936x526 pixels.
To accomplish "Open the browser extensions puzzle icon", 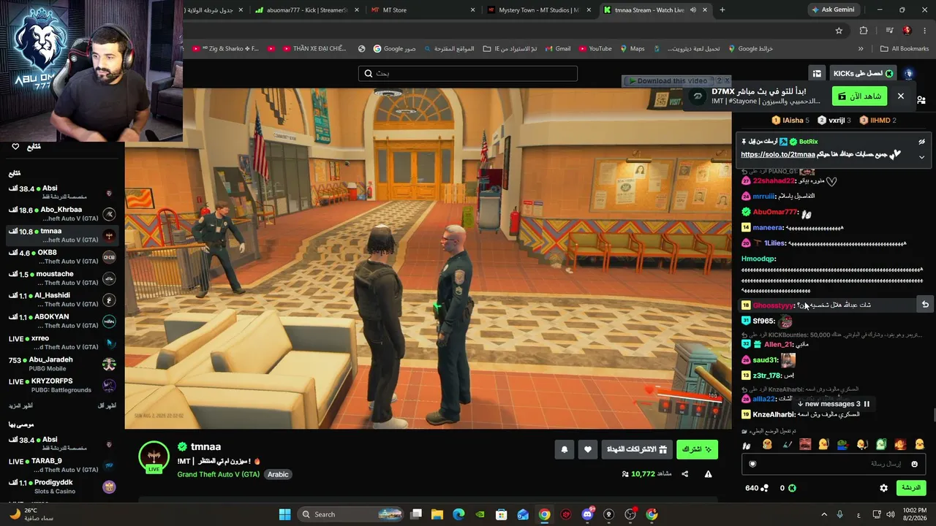I will (864, 31).
